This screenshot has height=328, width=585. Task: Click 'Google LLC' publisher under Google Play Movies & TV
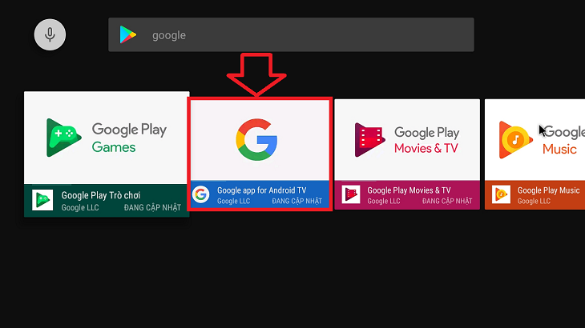point(384,201)
